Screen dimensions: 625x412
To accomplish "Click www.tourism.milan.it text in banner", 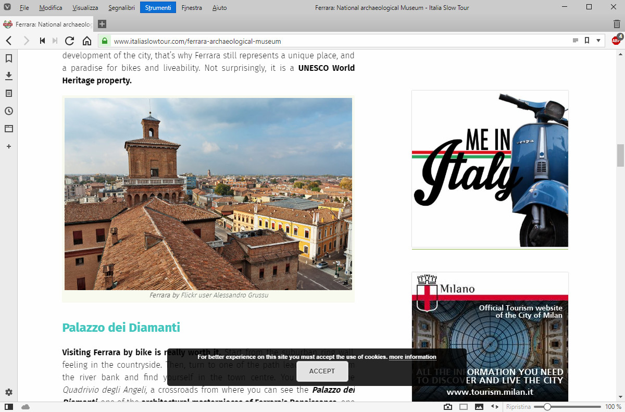I will click(490, 392).
